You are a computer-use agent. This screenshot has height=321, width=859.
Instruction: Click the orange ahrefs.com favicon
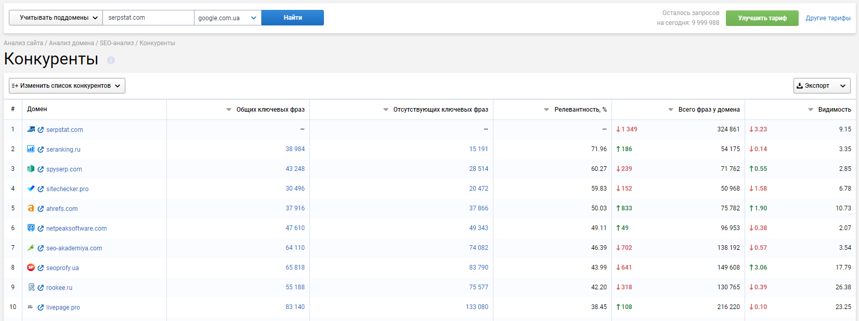tap(31, 208)
